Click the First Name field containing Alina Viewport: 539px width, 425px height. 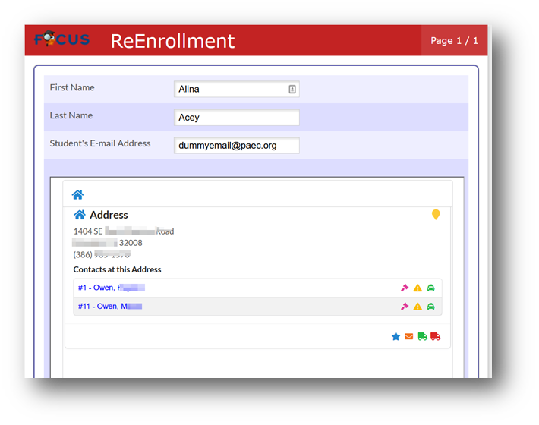[237, 89]
